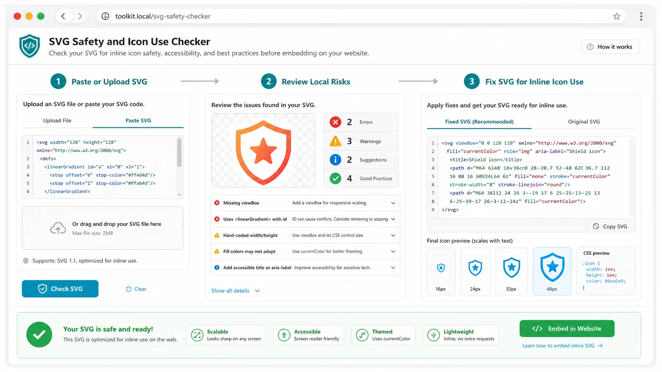This screenshot has height=372, width=662.
Task: Open the How it works button
Action: (610, 47)
